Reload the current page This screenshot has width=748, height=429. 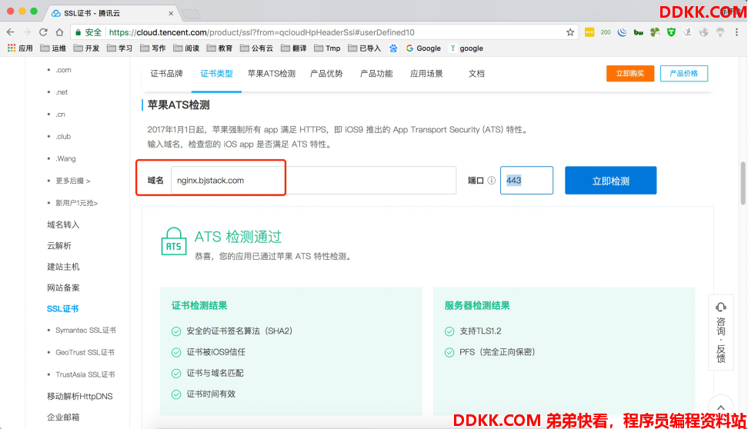pyautogui.click(x=43, y=32)
